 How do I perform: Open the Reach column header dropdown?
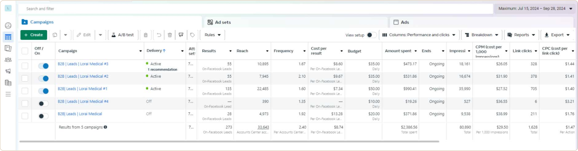pyautogui.click(x=267, y=51)
